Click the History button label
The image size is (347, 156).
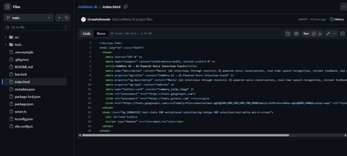tap(339, 19)
